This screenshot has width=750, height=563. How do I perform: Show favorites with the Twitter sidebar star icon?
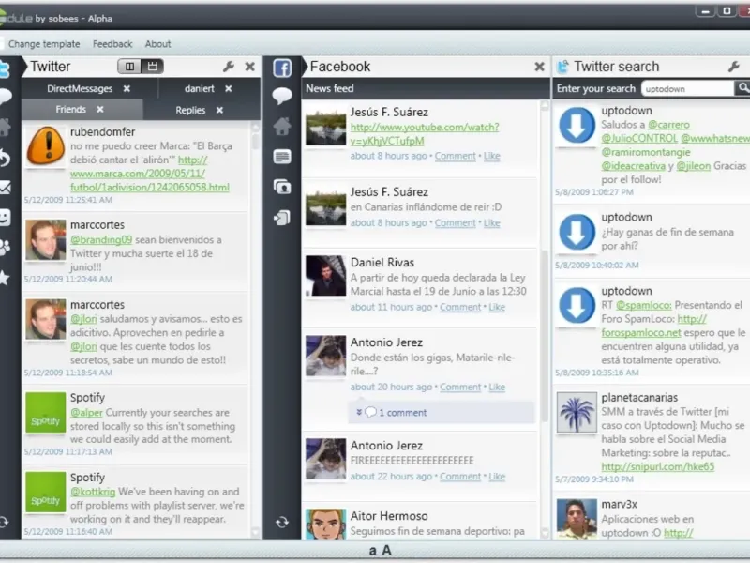(5, 278)
